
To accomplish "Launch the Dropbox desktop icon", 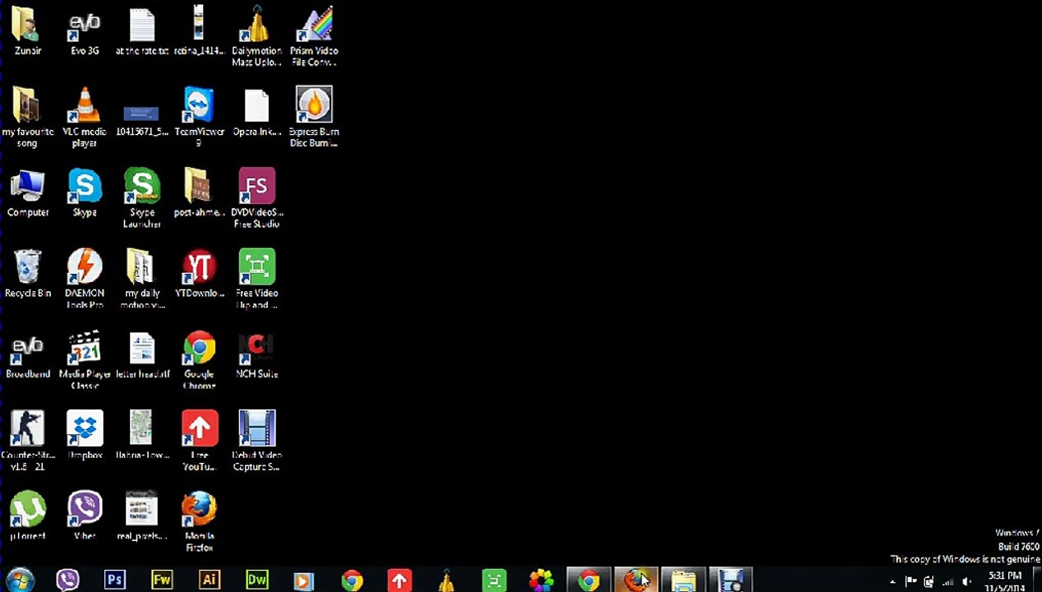I will coord(85,436).
